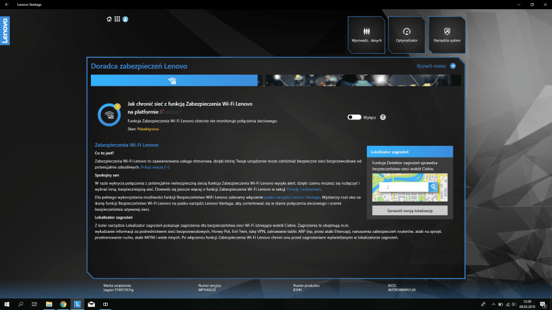Select the Wi-Fi security tab
Image resolution: width=552 pixels, height=310 pixels.
click(174, 80)
